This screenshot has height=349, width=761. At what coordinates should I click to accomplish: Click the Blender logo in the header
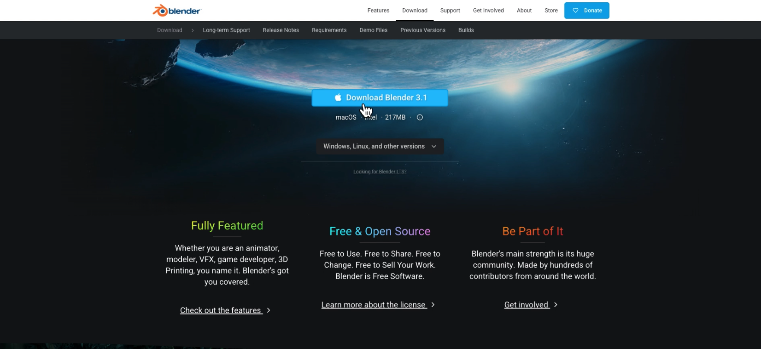[177, 11]
